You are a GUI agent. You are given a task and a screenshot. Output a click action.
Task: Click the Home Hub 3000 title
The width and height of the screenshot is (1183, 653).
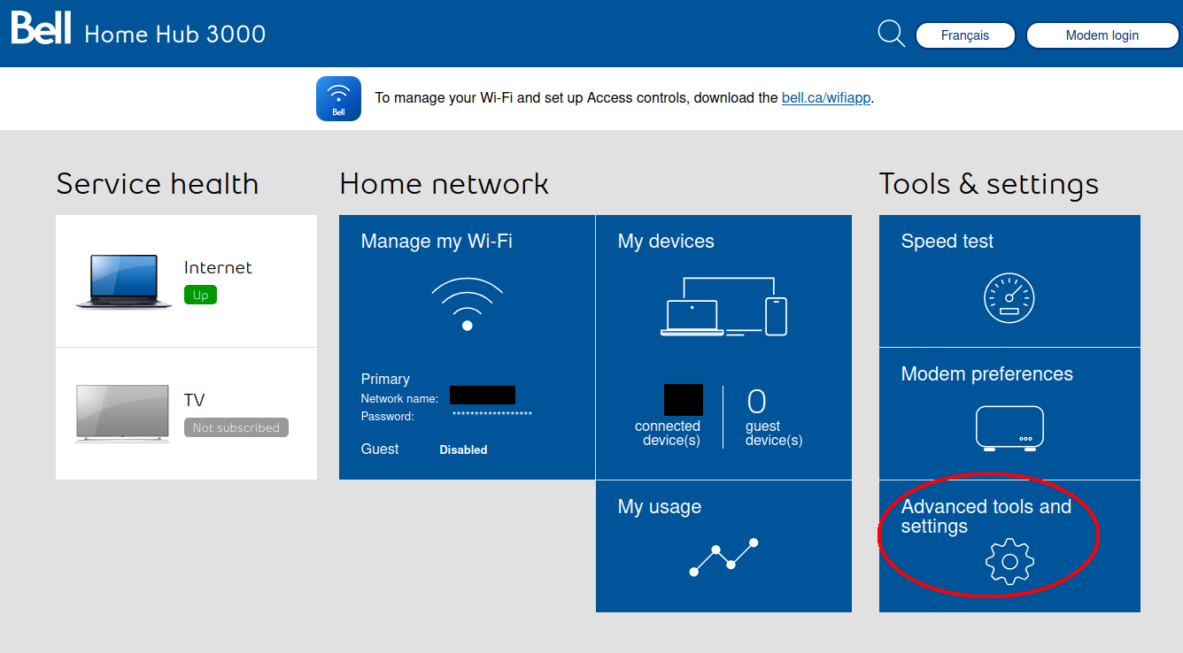[175, 35]
